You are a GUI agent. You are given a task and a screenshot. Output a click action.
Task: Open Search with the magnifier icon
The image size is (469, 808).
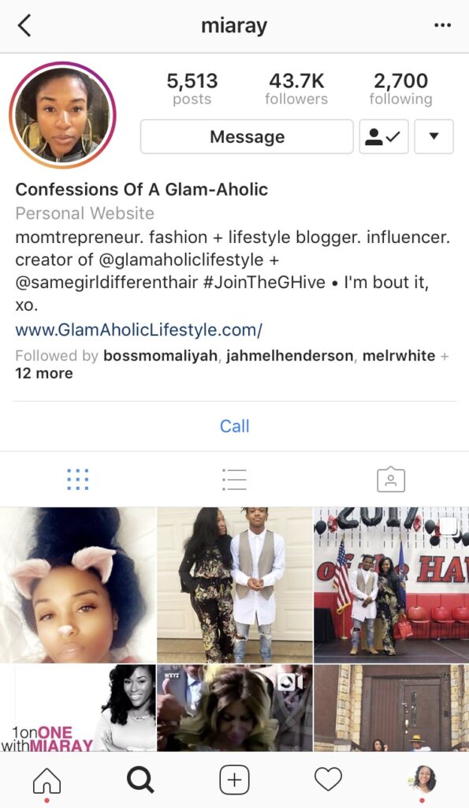coord(140,780)
